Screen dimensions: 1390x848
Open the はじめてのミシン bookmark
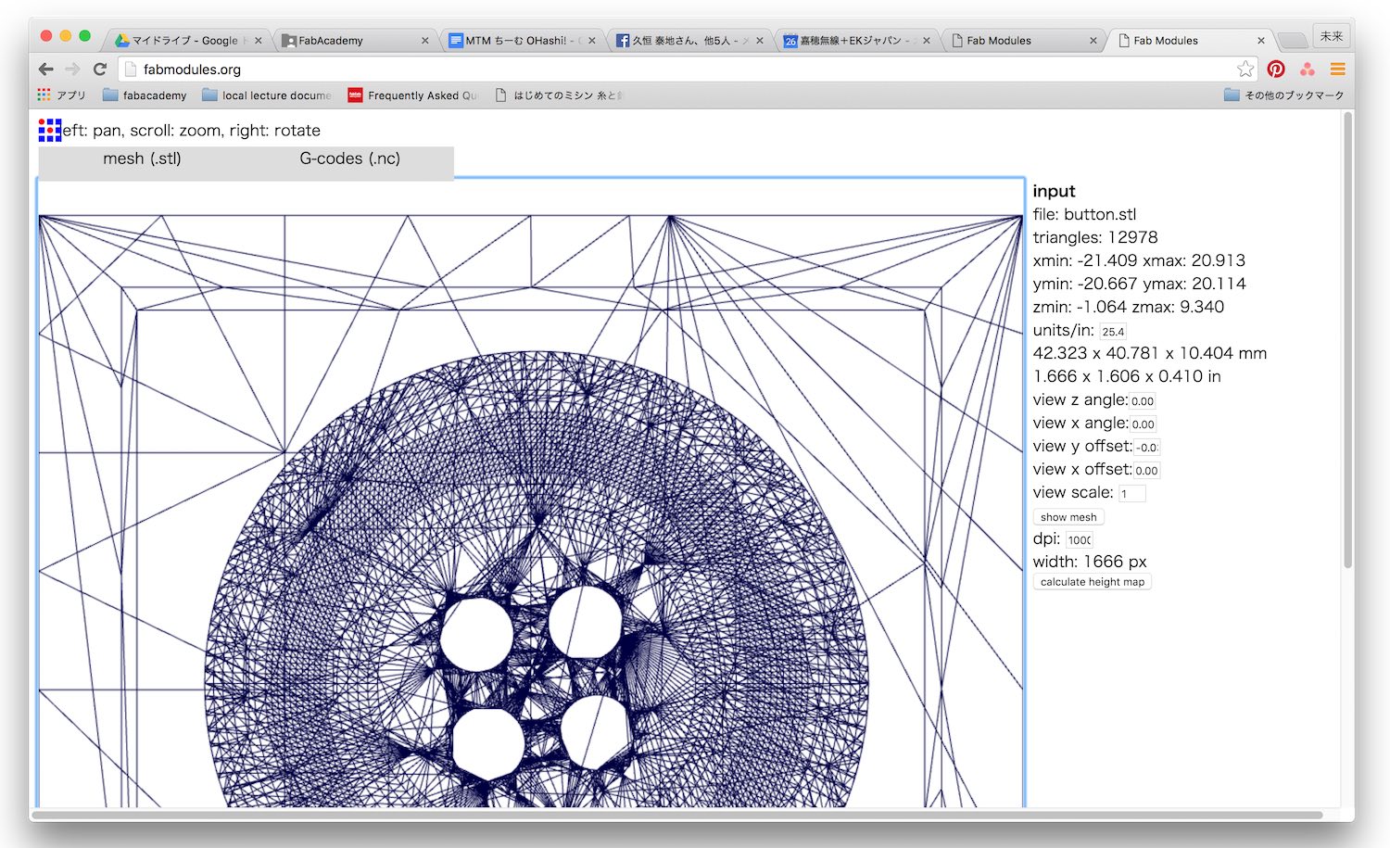[559, 95]
